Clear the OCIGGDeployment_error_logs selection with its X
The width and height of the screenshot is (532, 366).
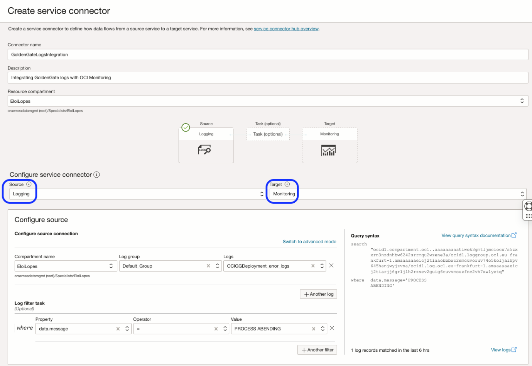coord(314,266)
